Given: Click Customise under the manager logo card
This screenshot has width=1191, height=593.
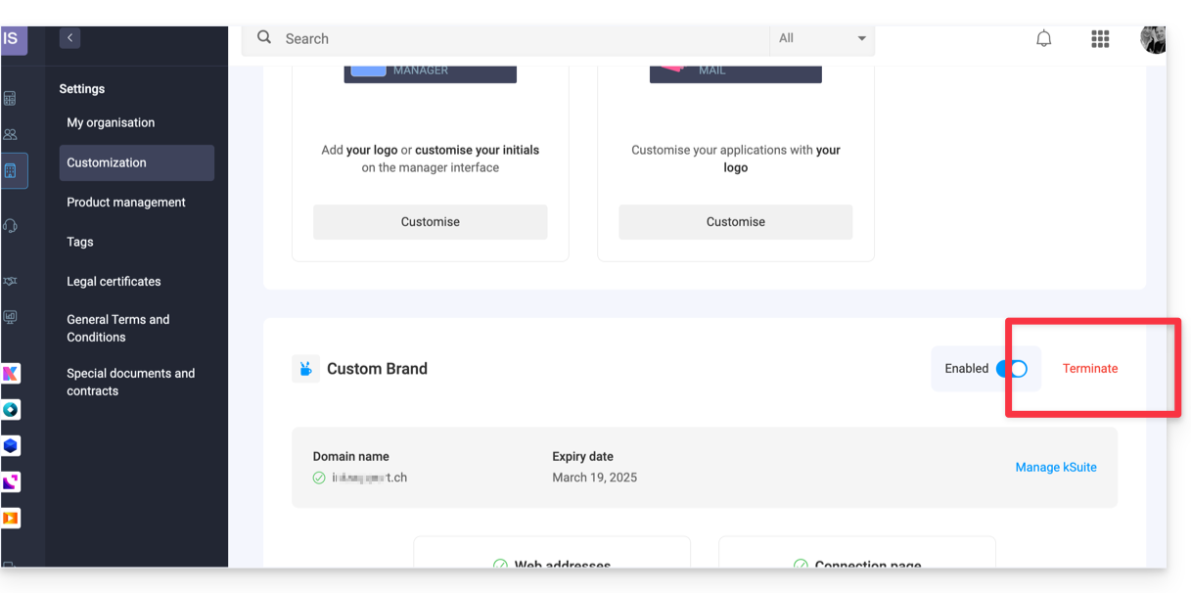Looking at the screenshot, I should point(430,222).
